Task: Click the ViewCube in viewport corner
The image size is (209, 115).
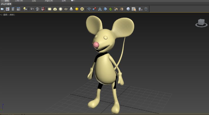Action: (201, 23)
